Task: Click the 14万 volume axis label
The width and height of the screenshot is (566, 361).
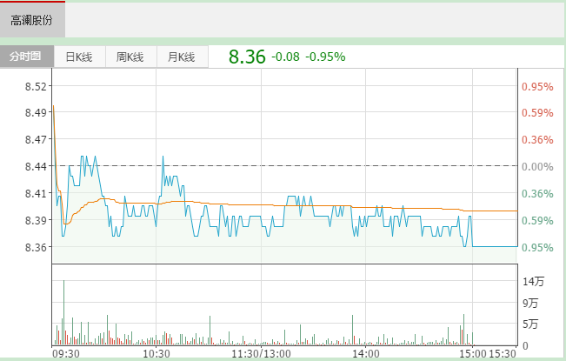Action: click(x=533, y=281)
